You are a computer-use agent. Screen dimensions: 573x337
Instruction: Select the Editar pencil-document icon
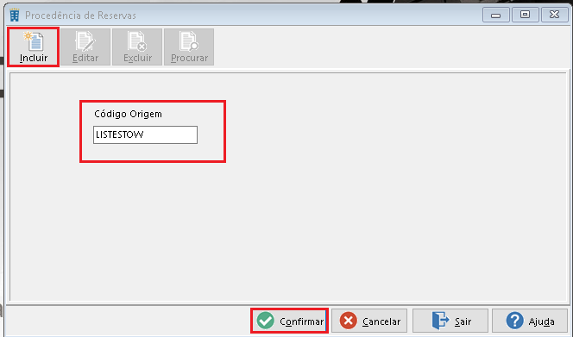pyautogui.click(x=85, y=41)
